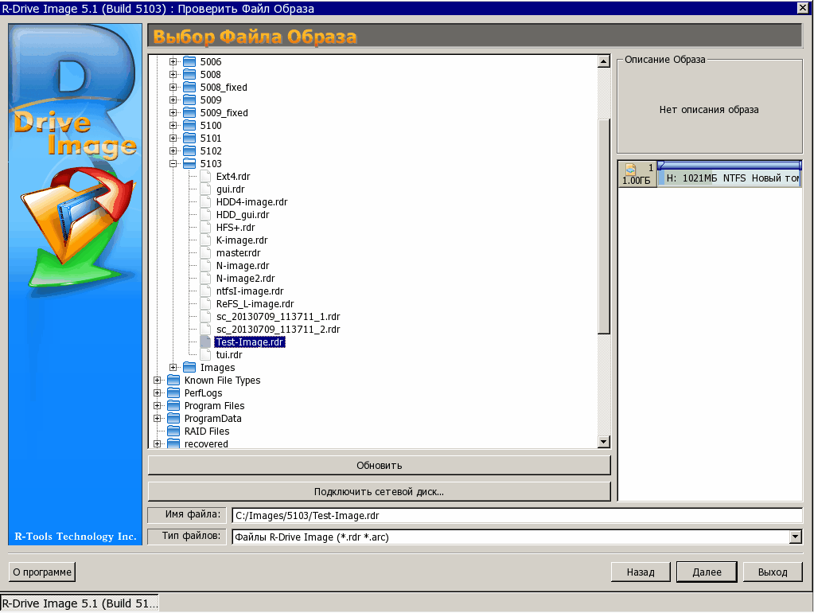Click the 1.00ГБ disk image icon
The image size is (814, 613).
point(631,169)
